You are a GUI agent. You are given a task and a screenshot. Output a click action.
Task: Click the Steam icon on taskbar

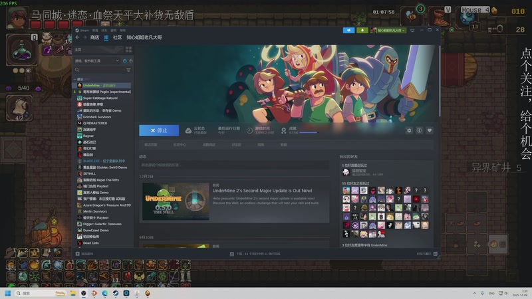(115, 293)
